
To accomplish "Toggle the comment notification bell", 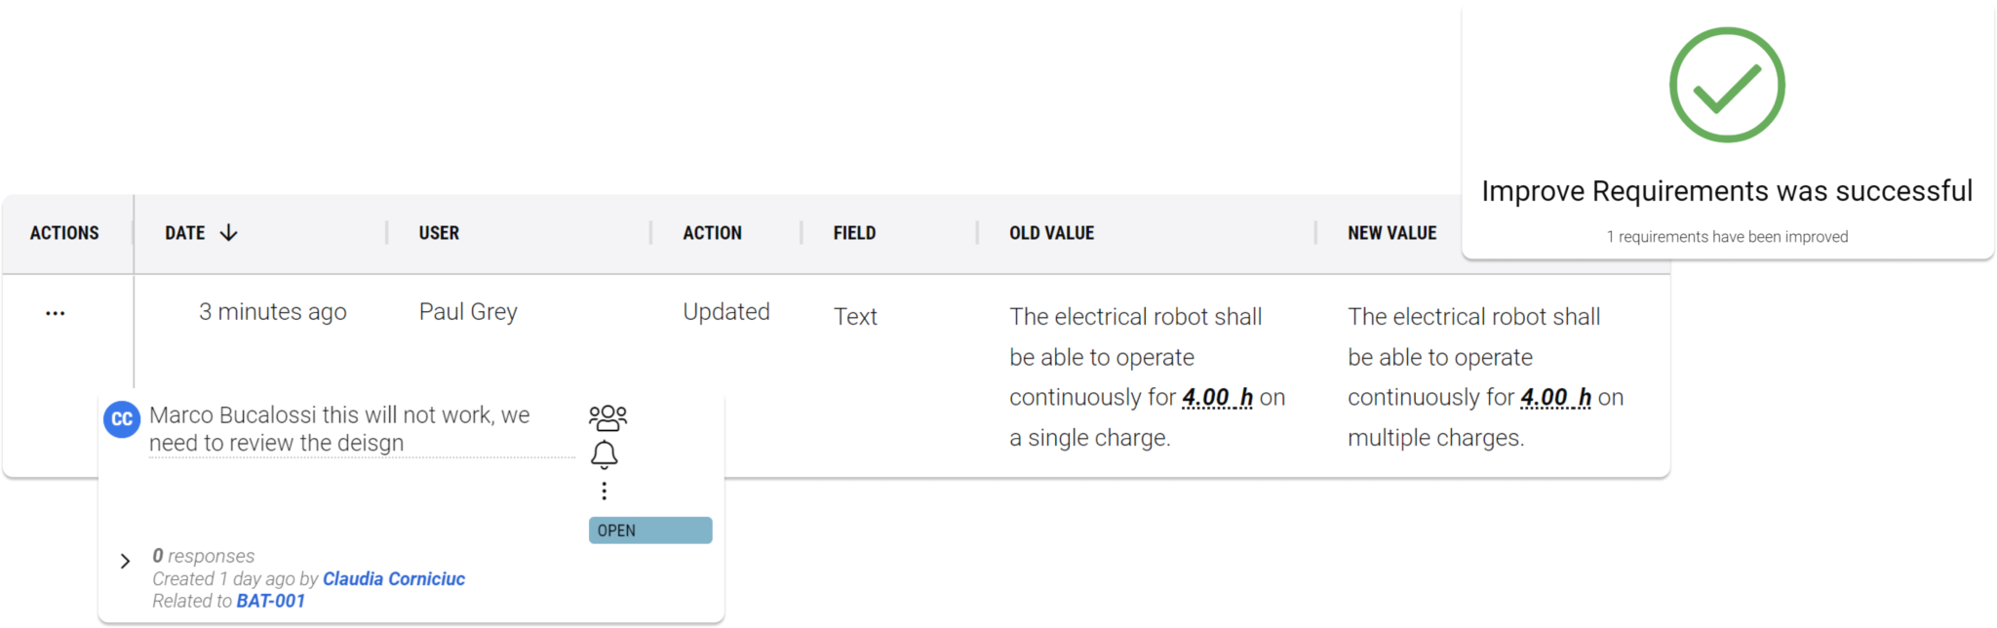I will tap(605, 454).
